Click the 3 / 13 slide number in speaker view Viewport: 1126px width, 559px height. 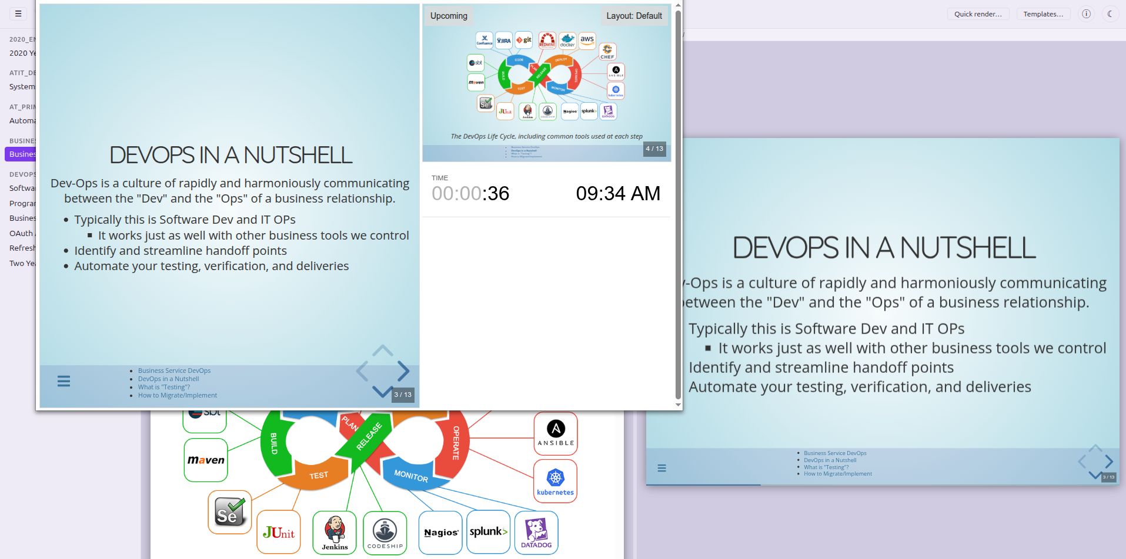pyautogui.click(x=403, y=395)
